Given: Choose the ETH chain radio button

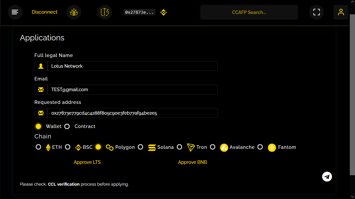Looking at the screenshot, I should coord(38,147).
